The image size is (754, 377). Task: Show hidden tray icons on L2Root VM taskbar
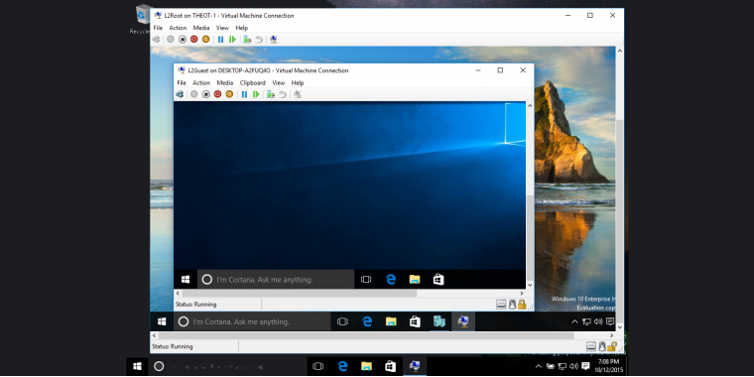(x=574, y=321)
